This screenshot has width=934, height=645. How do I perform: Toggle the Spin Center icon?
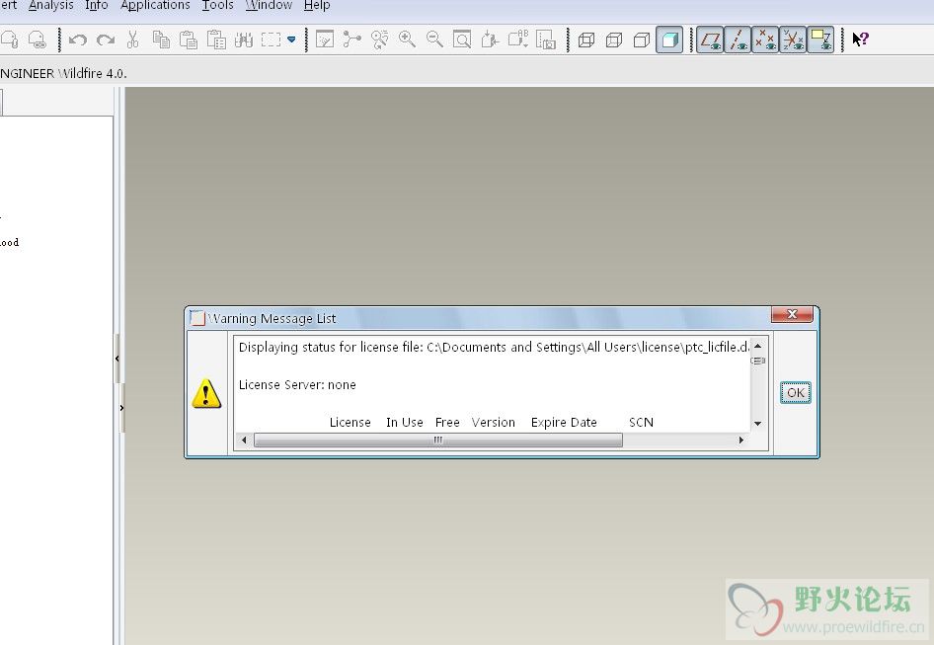352,40
